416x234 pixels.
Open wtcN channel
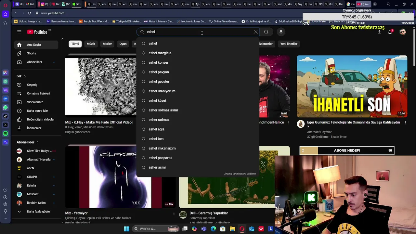coord(36,168)
